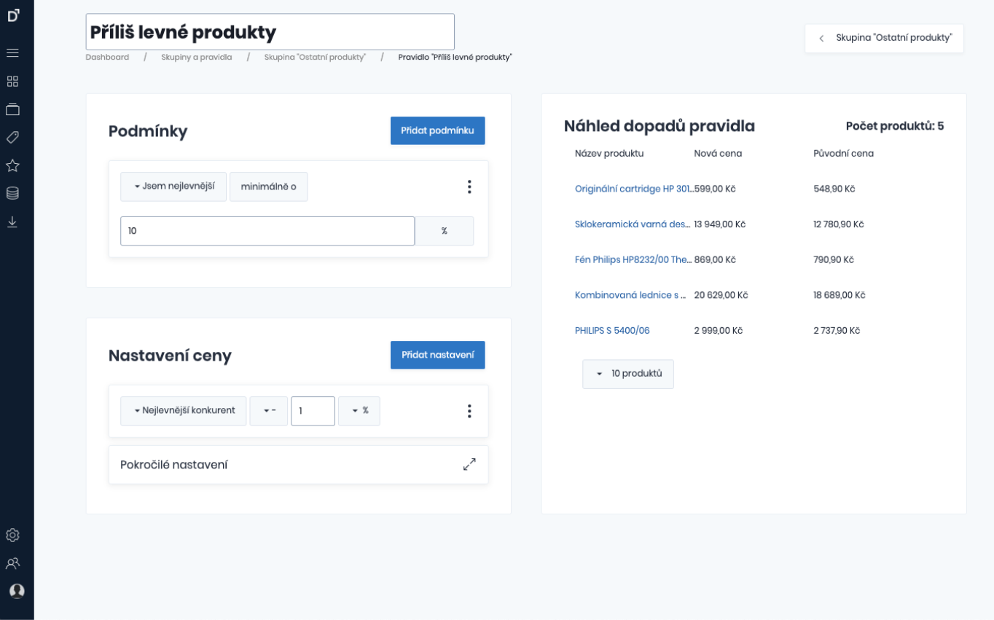
Task: Click the user avatar profile picture
Action: (16, 591)
